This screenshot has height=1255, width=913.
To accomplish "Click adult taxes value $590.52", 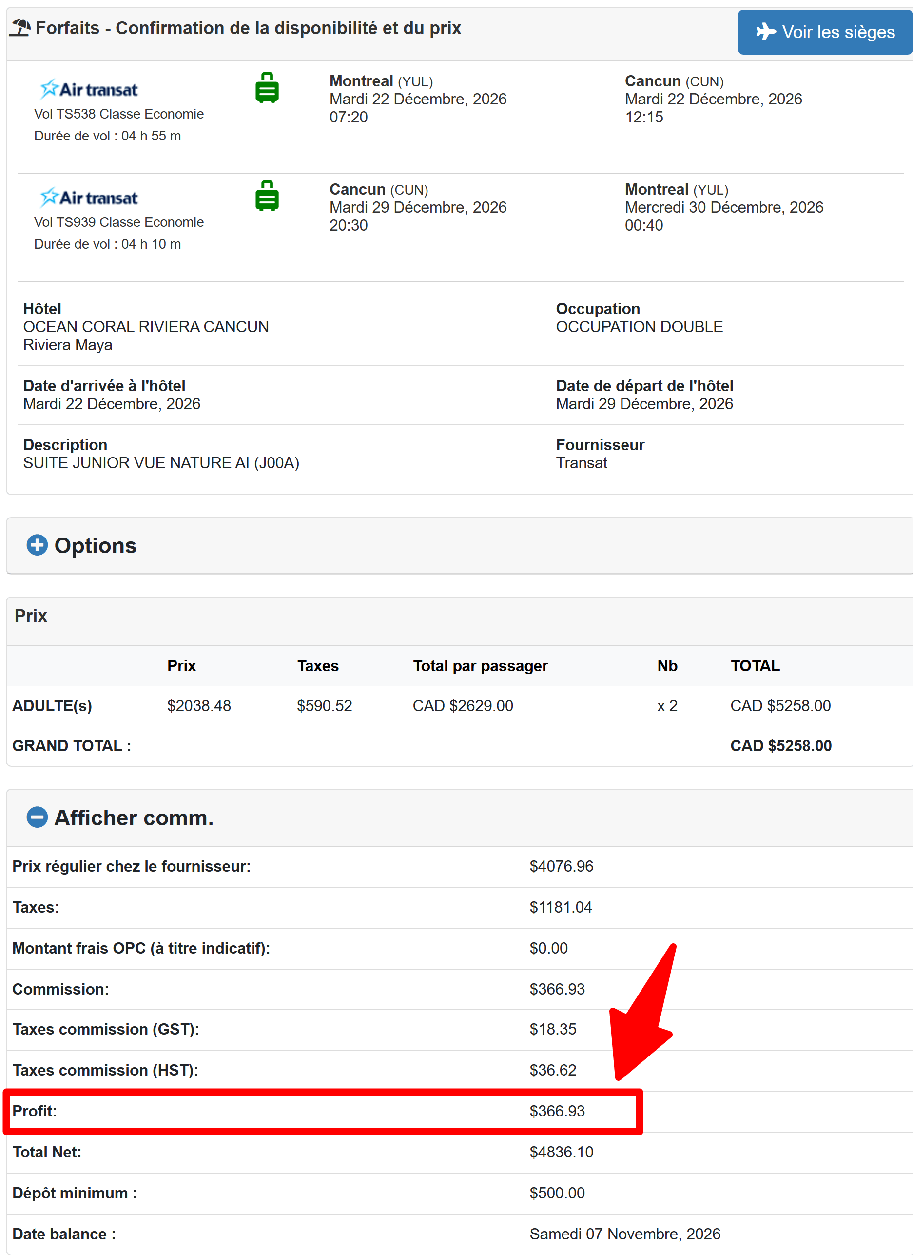I will [x=325, y=706].
